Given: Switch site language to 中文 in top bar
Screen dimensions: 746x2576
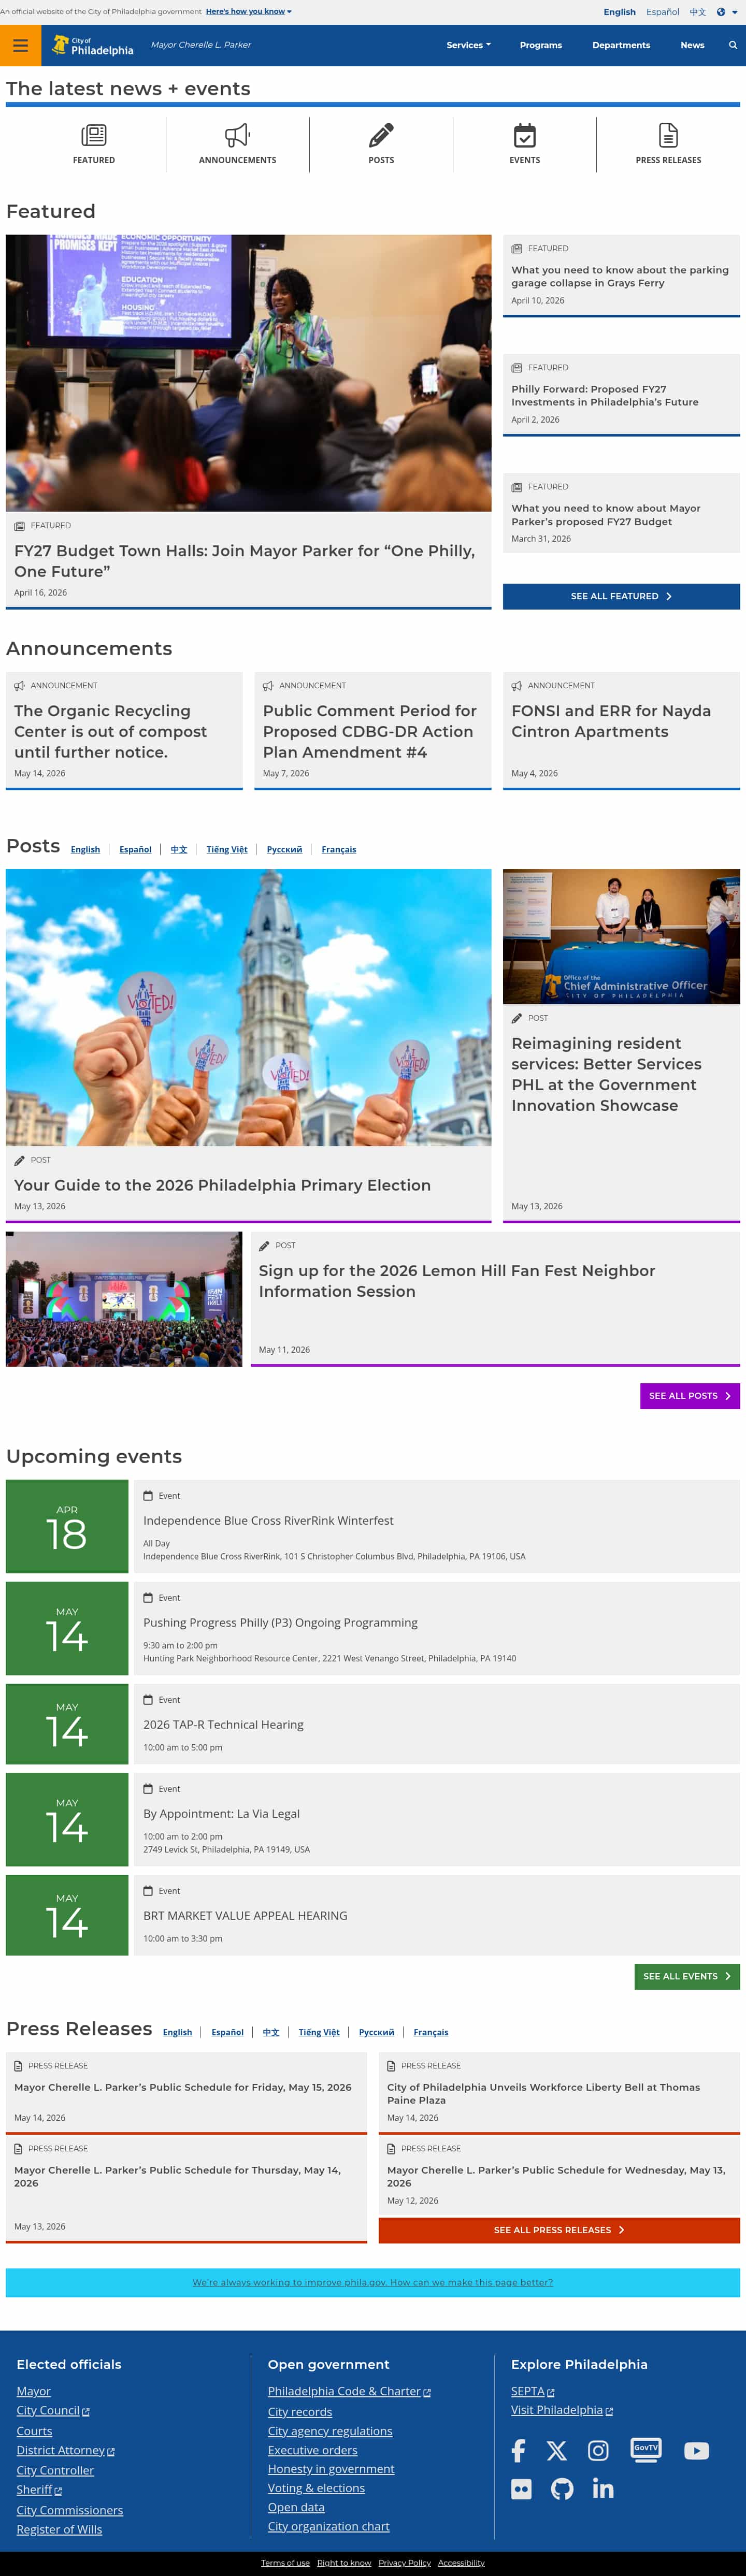Looking at the screenshot, I should 698,12.
